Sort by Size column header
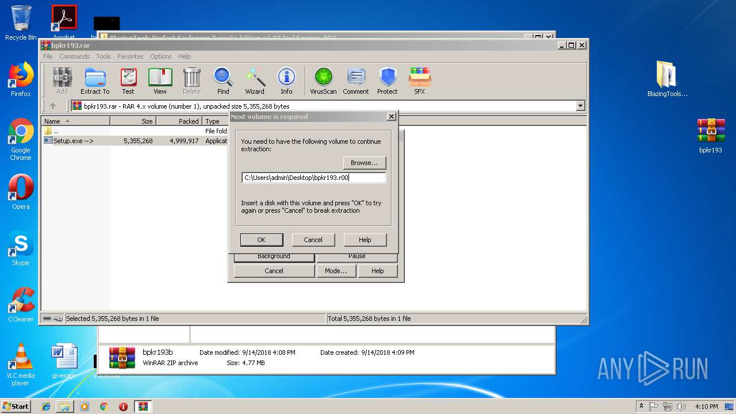 coord(133,121)
